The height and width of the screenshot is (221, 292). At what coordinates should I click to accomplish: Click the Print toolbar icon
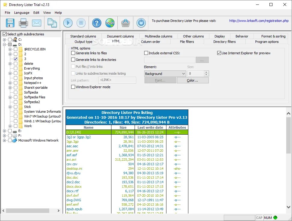(23, 23)
